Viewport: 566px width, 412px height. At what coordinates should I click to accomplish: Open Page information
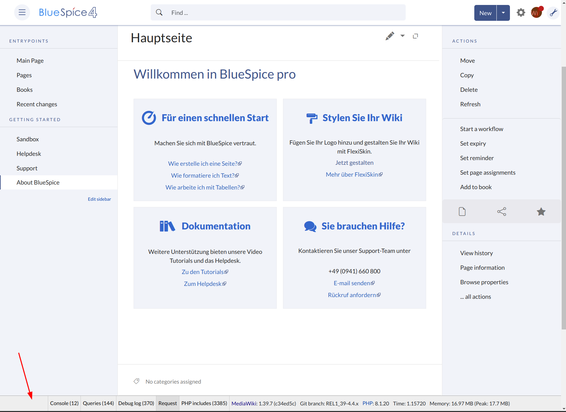pos(482,268)
